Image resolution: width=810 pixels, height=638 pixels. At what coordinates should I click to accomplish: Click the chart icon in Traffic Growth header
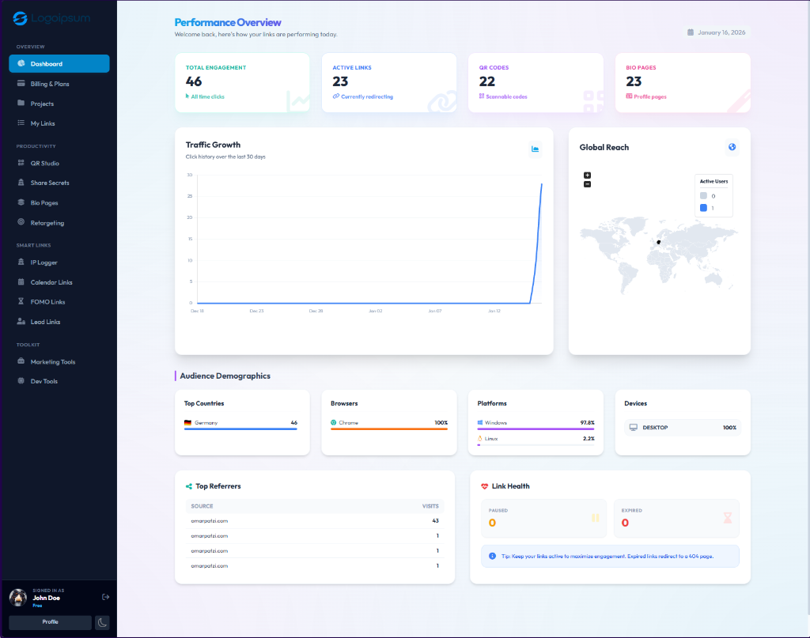(535, 149)
